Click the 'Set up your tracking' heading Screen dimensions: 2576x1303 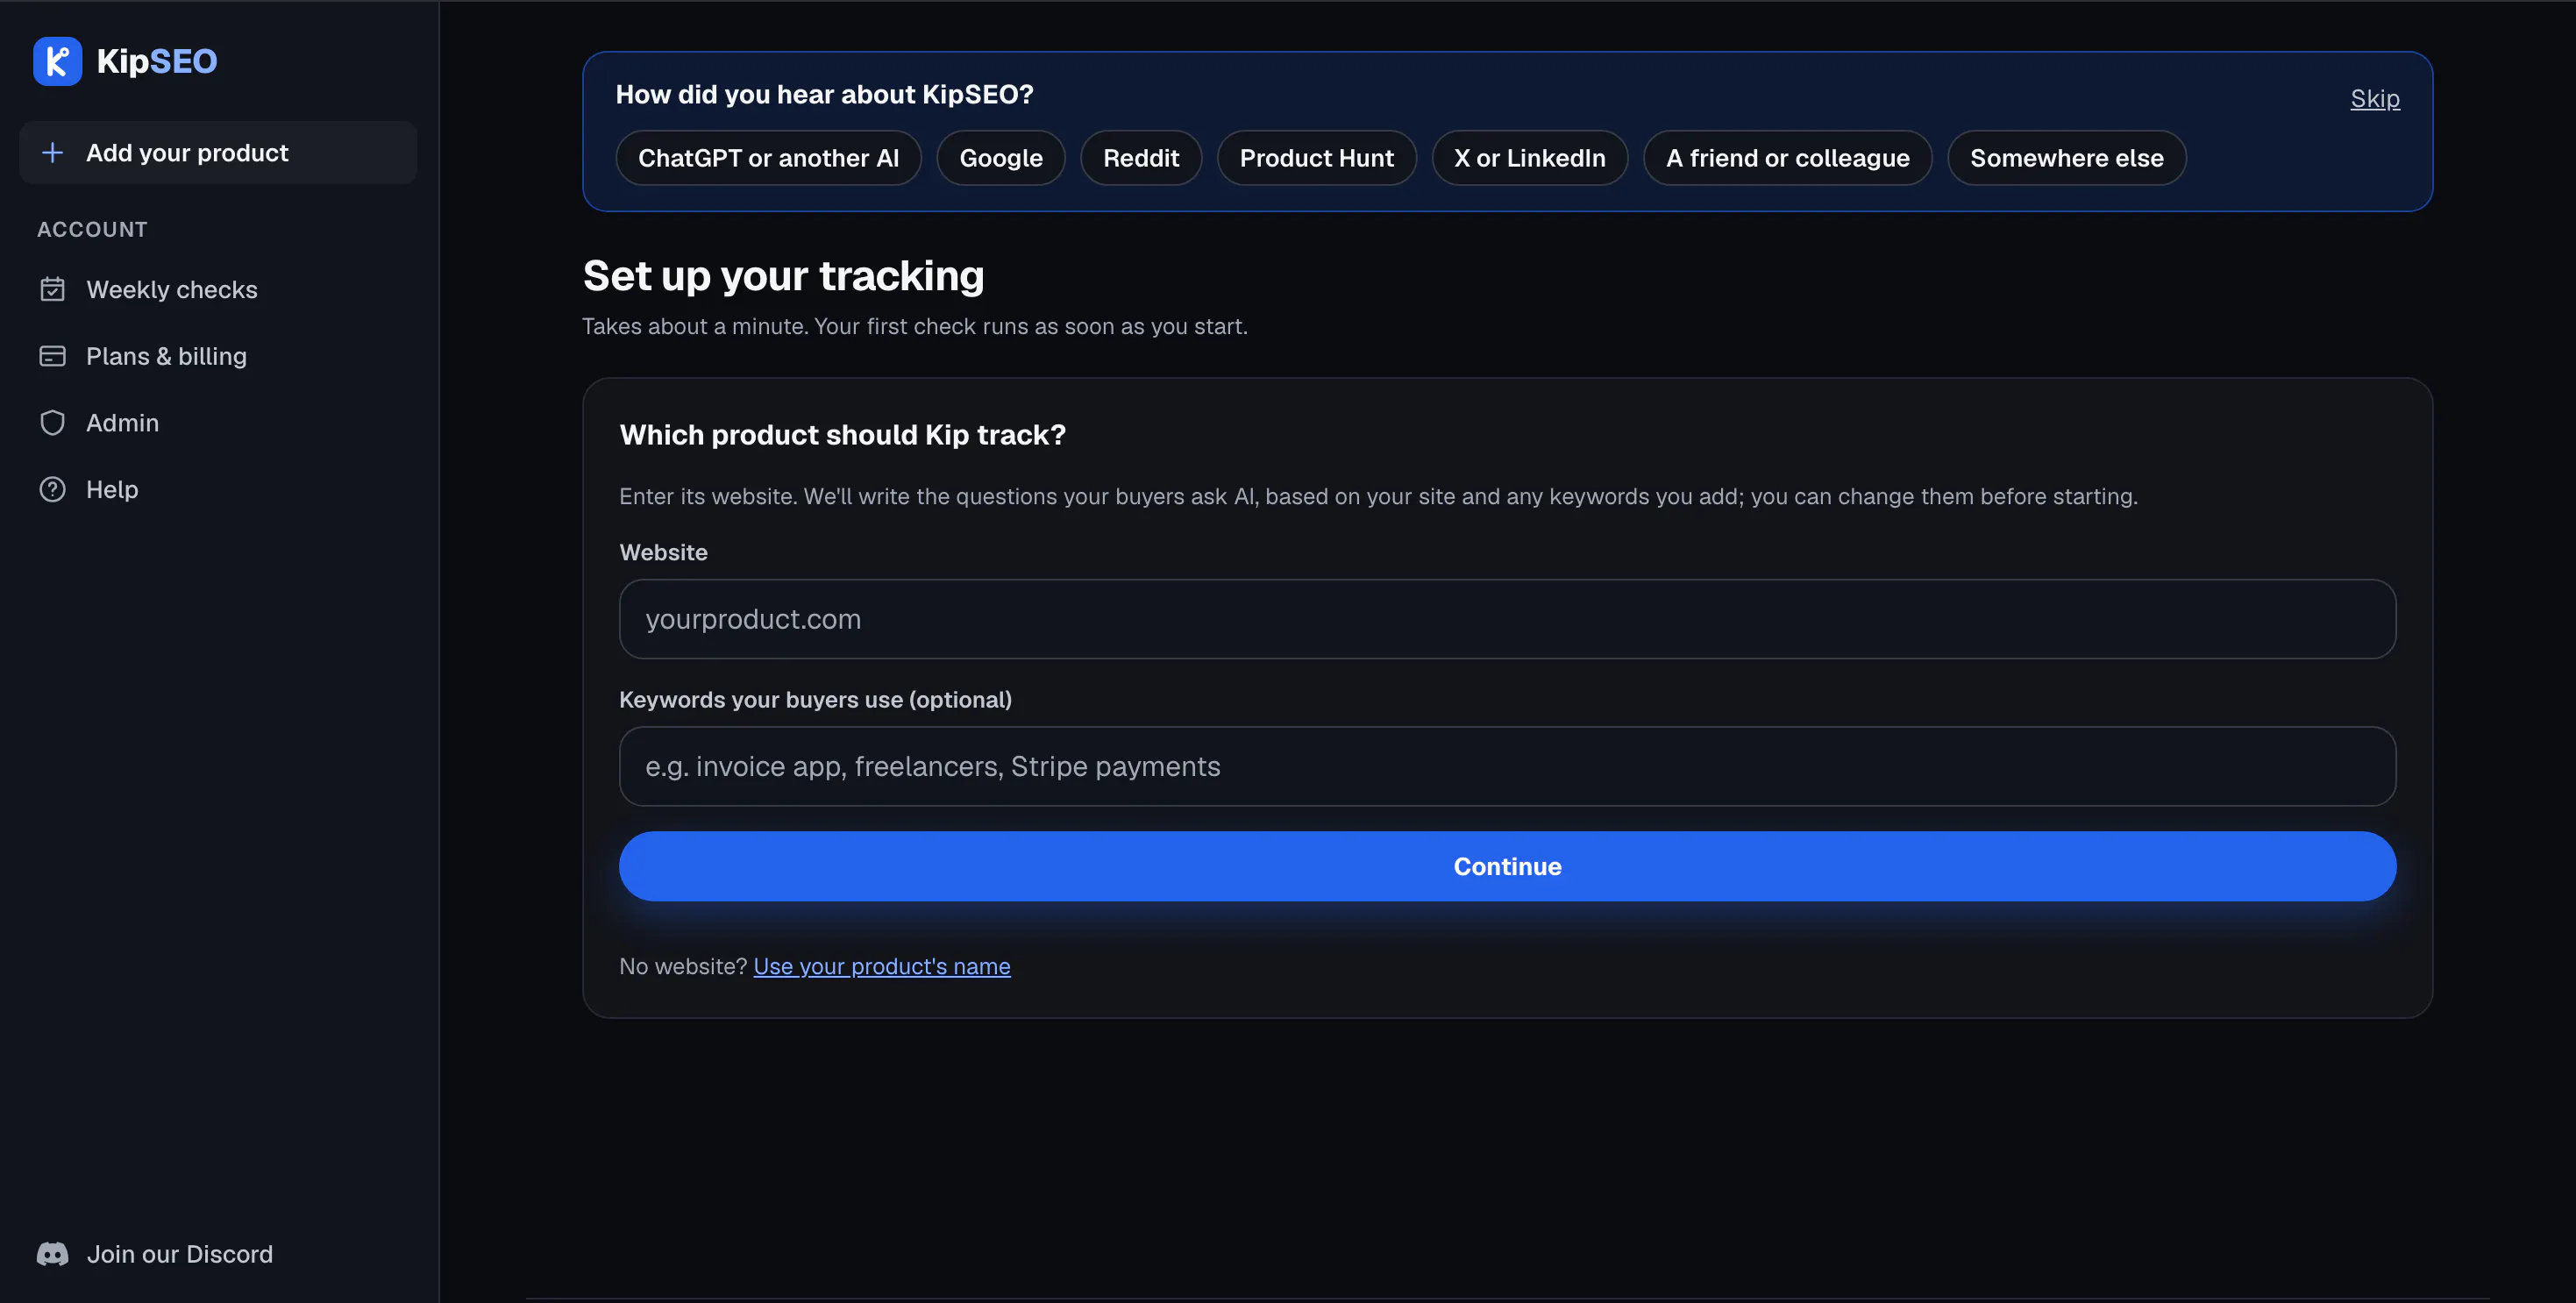784,275
